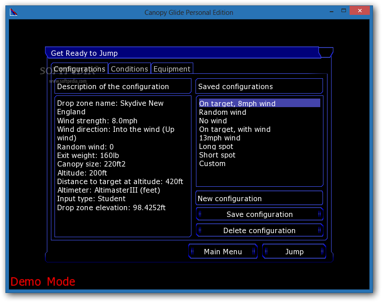Click the 'Altitude: 200ft' line
The width and height of the screenshot is (382, 302).
pos(82,173)
